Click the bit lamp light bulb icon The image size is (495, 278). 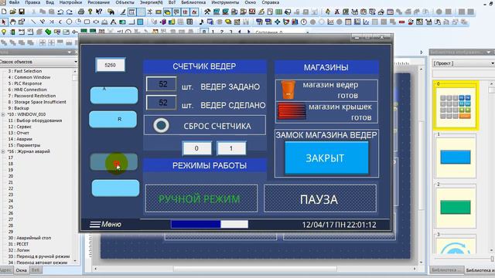[x=4, y=32]
